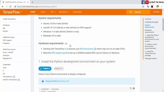Image resolution: width=164 pixels, height=92 pixels.
Task: Click the search magnifier icon
Action: click(x=130, y=12)
